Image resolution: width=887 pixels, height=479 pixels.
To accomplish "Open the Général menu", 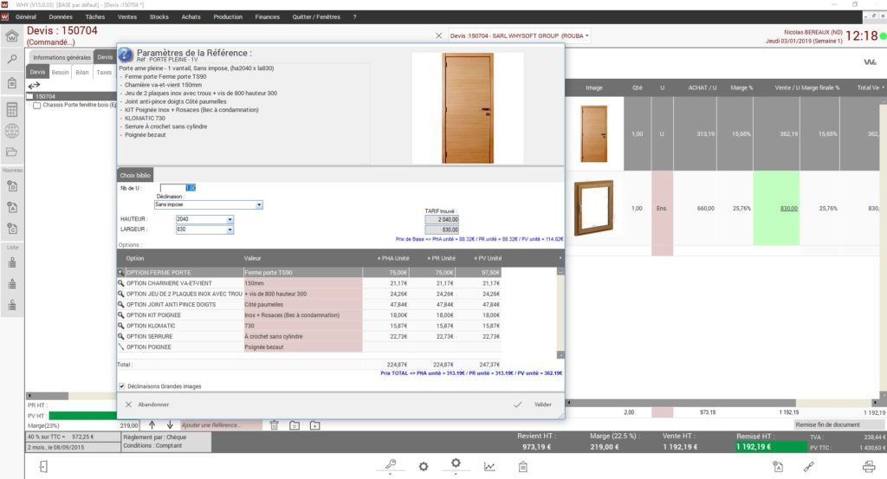I will tap(26, 17).
